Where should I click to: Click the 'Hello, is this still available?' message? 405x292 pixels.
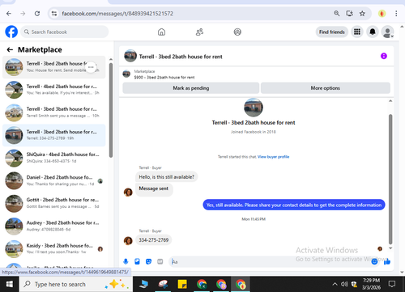pyautogui.click(x=166, y=177)
